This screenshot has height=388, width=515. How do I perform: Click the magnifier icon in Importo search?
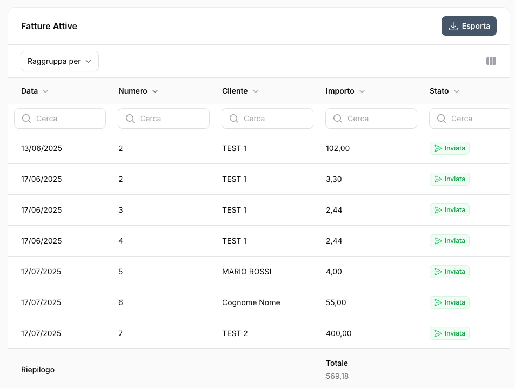point(338,119)
